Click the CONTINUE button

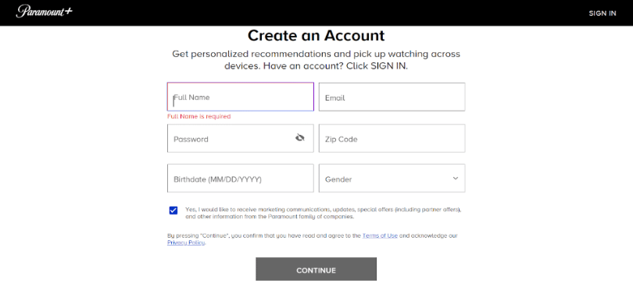(x=316, y=270)
